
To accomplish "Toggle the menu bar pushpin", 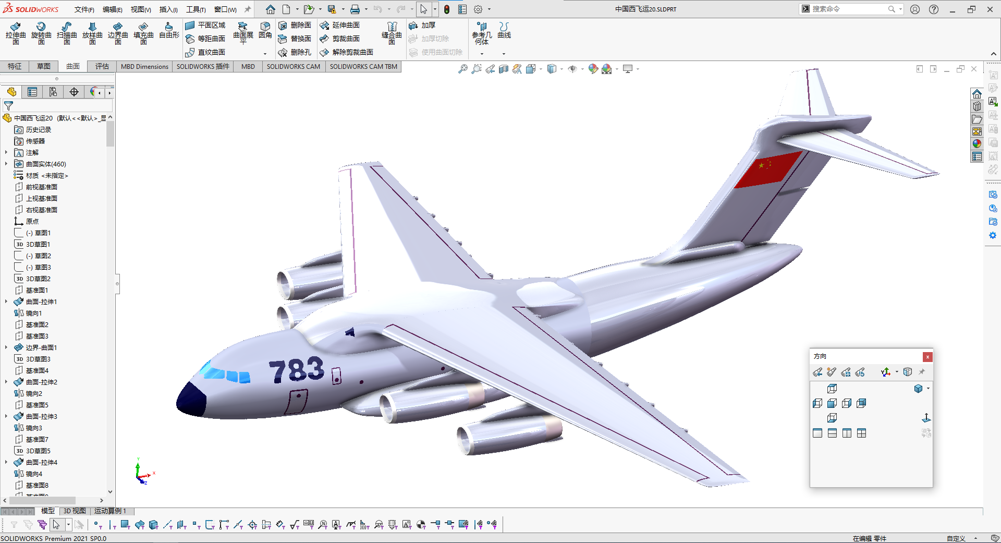I will [x=248, y=9].
